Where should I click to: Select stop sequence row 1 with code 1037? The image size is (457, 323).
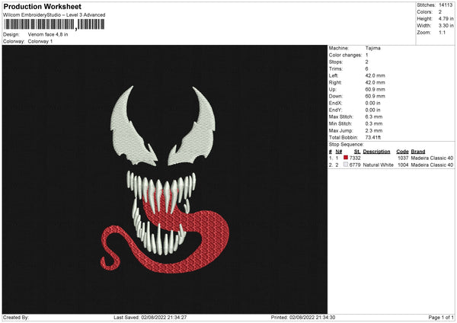click(390, 158)
